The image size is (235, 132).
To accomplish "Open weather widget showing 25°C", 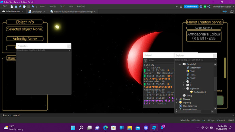I will point(14,128).
